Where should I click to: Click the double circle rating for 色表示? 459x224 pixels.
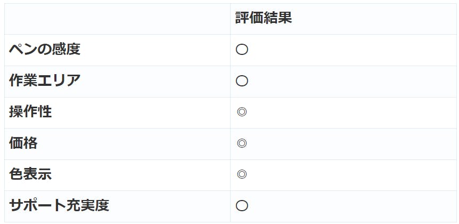click(x=242, y=174)
